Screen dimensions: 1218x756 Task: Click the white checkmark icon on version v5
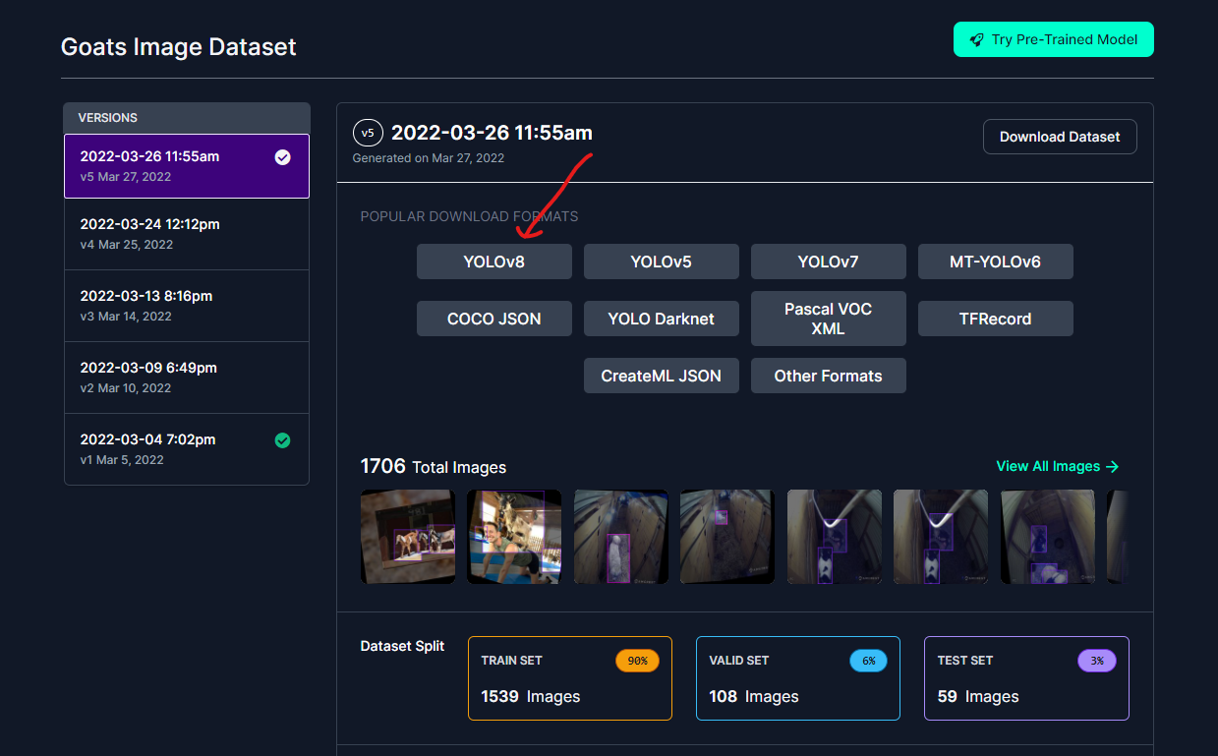282,157
